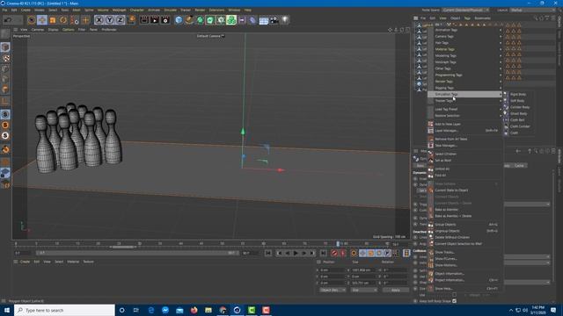Toggle Y axis lock button
The image size is (563, 316).
(109, 20)
